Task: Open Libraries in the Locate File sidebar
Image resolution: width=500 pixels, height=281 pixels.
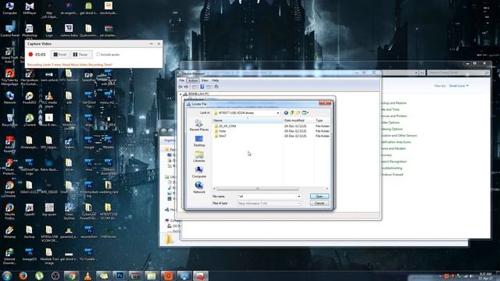Action: 199,156
